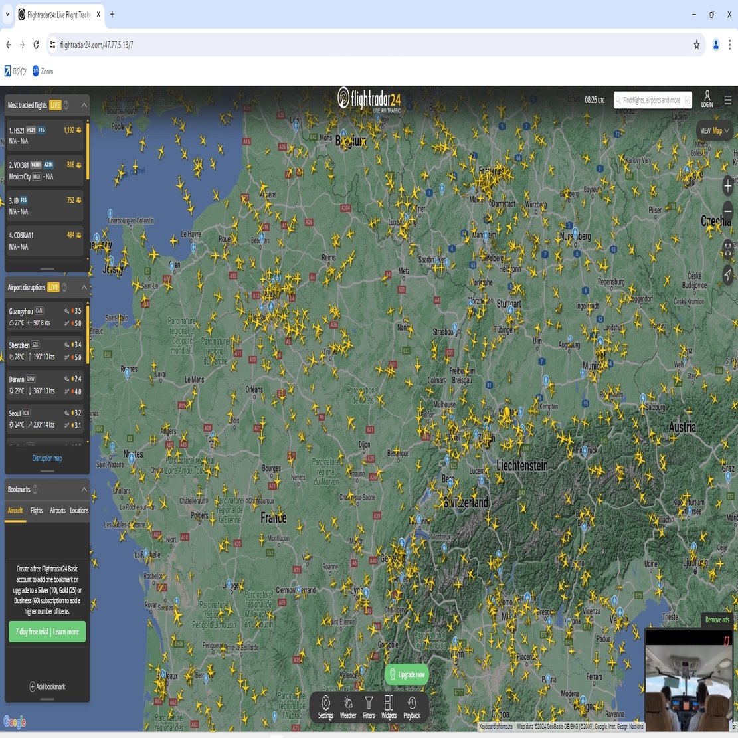Viewport: 738px width, 738px height.
Task: Open the hamburger menu at top right
Action: coord(727,100)
